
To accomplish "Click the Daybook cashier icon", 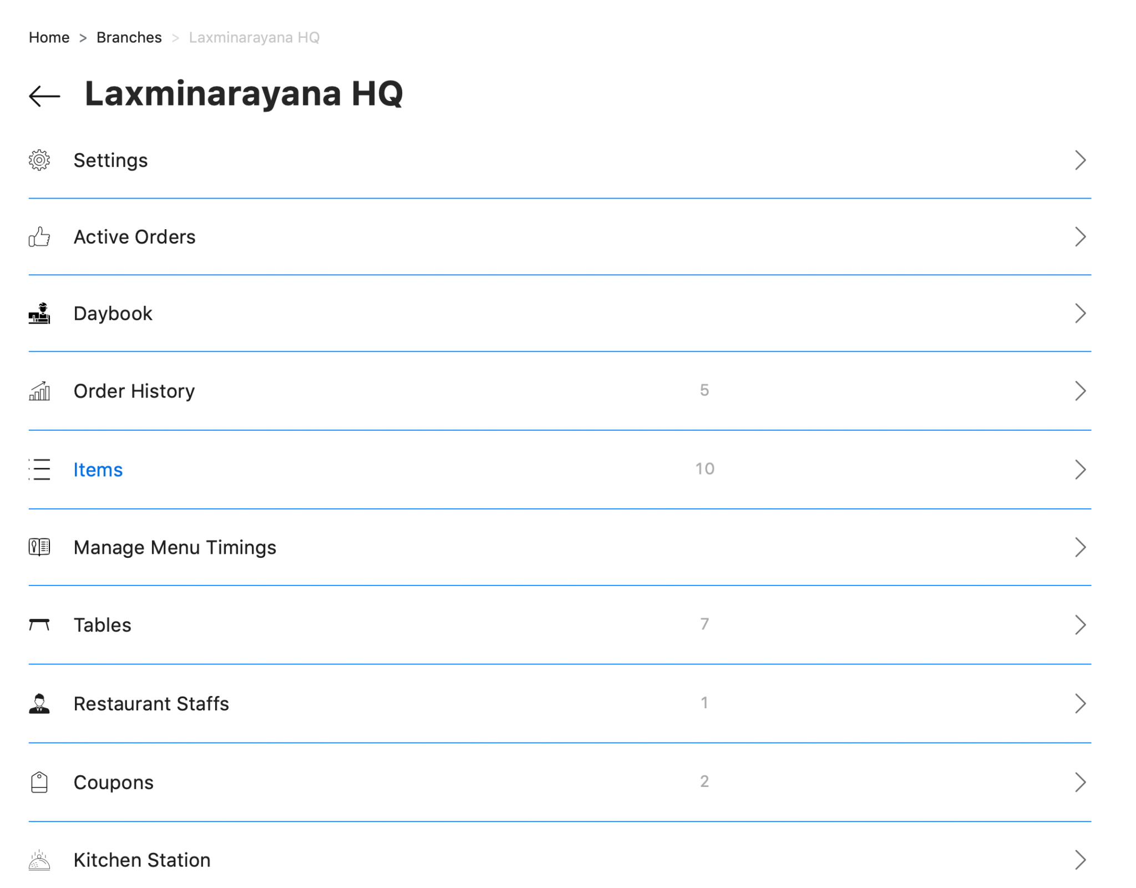I will pyautogui.click(x=39, y=314).
